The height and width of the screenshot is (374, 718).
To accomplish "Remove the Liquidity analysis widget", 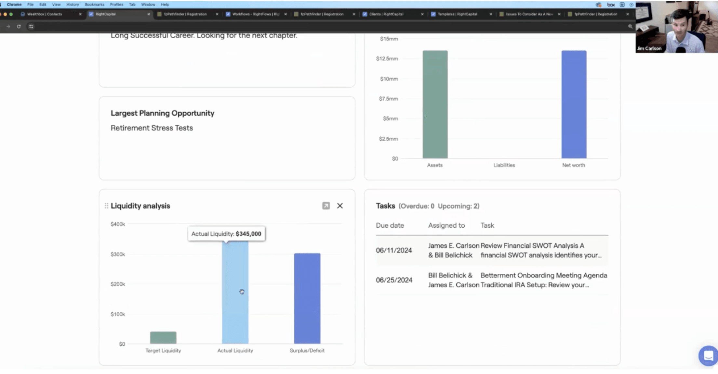I will (x=340, y=206).
